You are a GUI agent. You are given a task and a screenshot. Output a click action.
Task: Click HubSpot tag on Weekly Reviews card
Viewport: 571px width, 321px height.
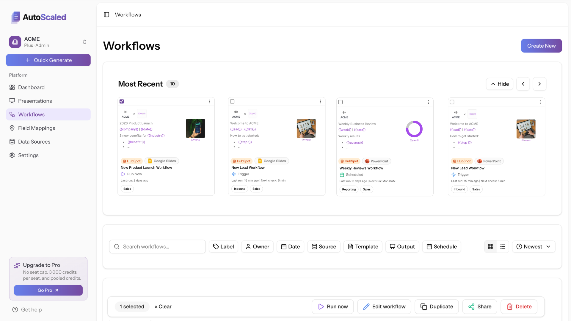click(349, 161)
